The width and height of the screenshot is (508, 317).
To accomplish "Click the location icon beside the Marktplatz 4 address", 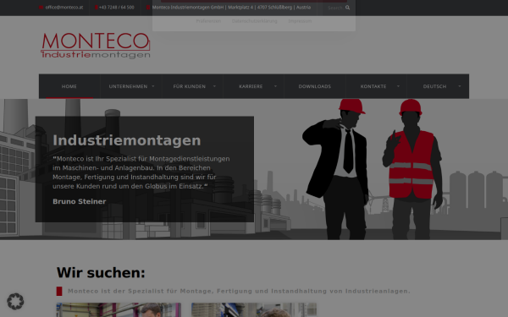I will [x=148, y=8].
